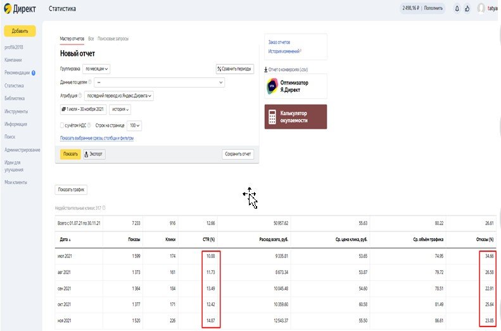
Task: Open the rows-per-page 100 dropdown
Action: 134,126
